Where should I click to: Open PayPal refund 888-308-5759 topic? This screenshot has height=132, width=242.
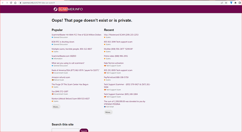coord(116,77)
